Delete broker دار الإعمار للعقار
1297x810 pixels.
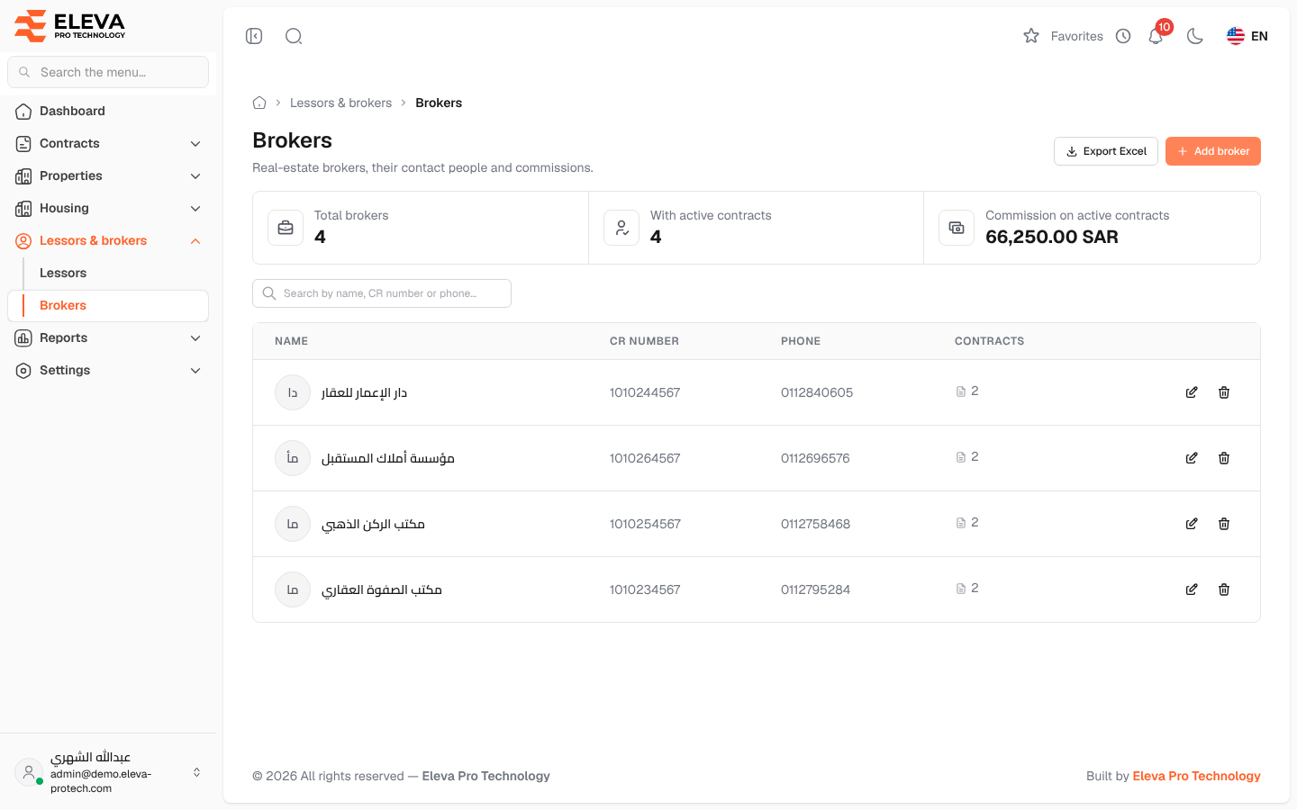1224,392
